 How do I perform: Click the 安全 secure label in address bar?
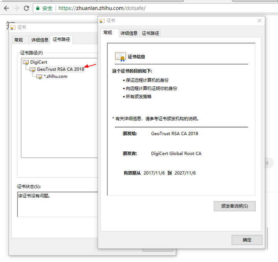[x=47, y=8]
